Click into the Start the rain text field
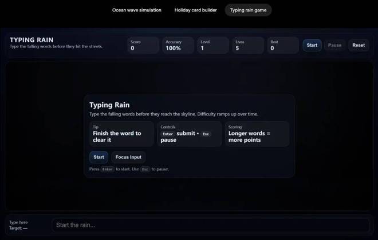This screenshot has width=378, height=240. (210, 225)
